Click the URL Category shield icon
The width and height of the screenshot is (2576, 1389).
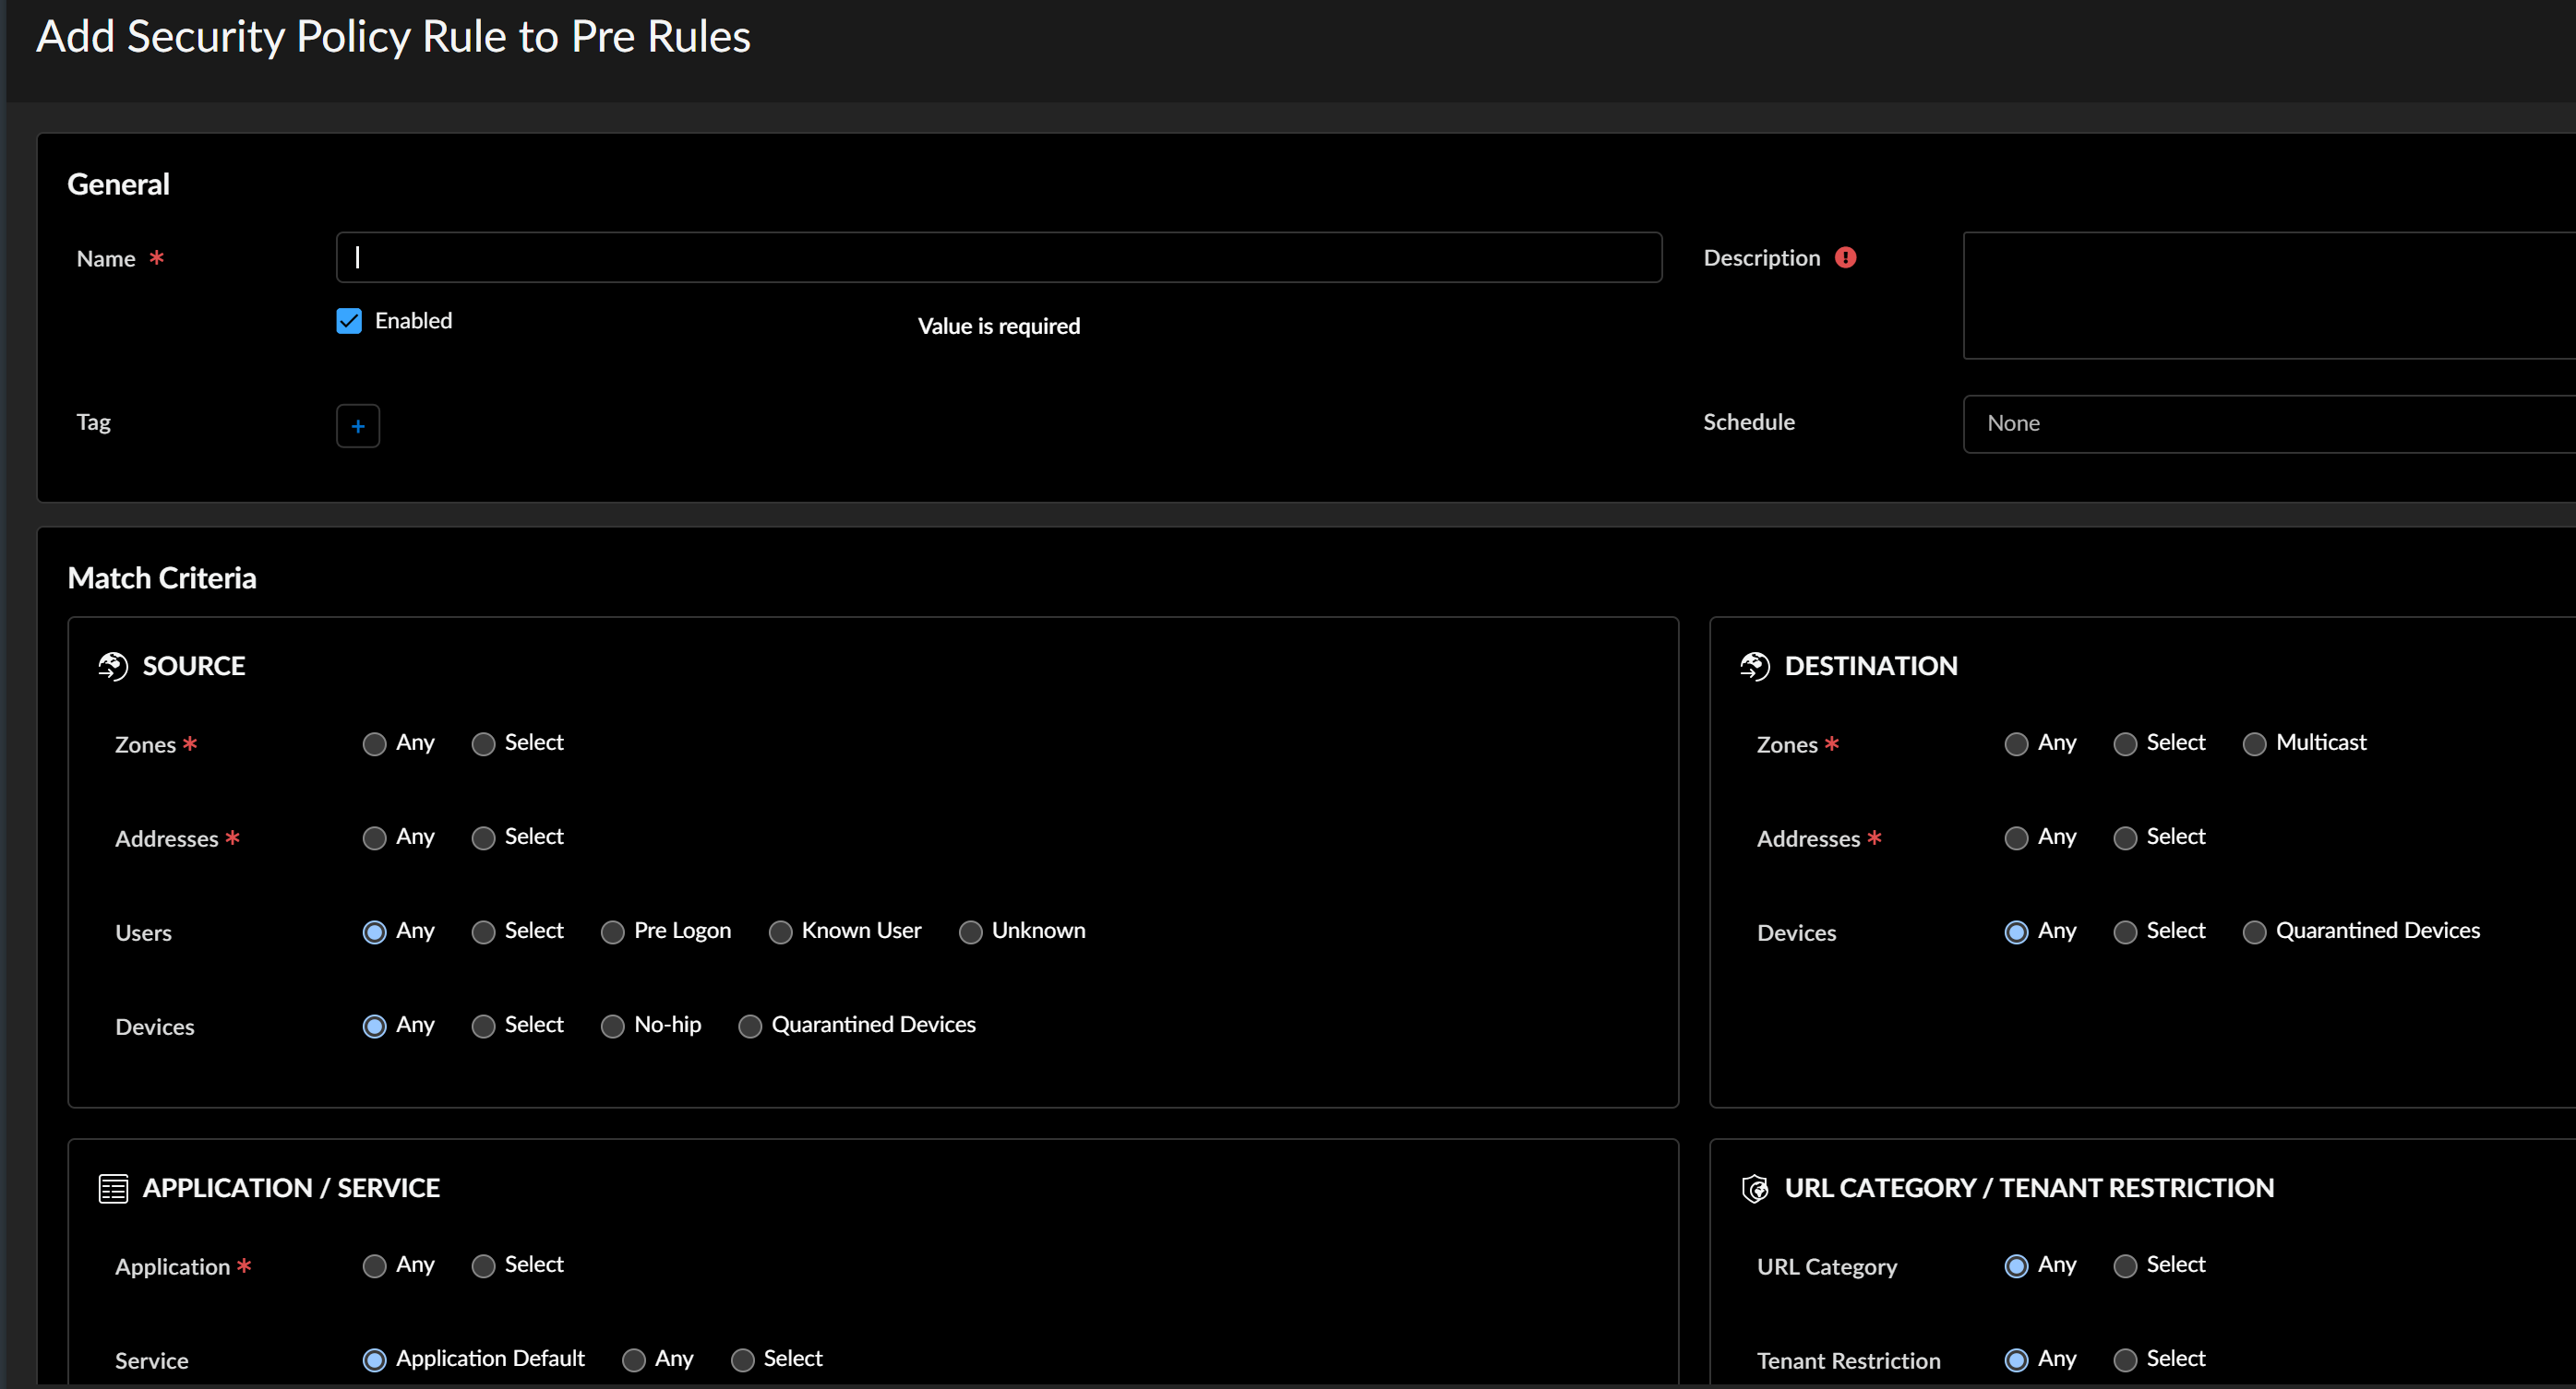pos(1755,1188)
